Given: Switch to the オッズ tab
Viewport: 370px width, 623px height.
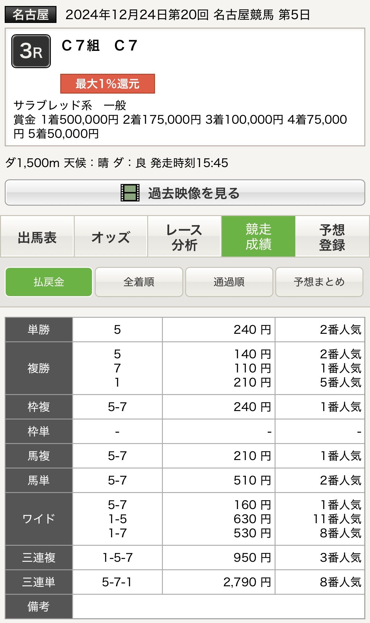Looking at the screenshot, I should click(111, 236).
